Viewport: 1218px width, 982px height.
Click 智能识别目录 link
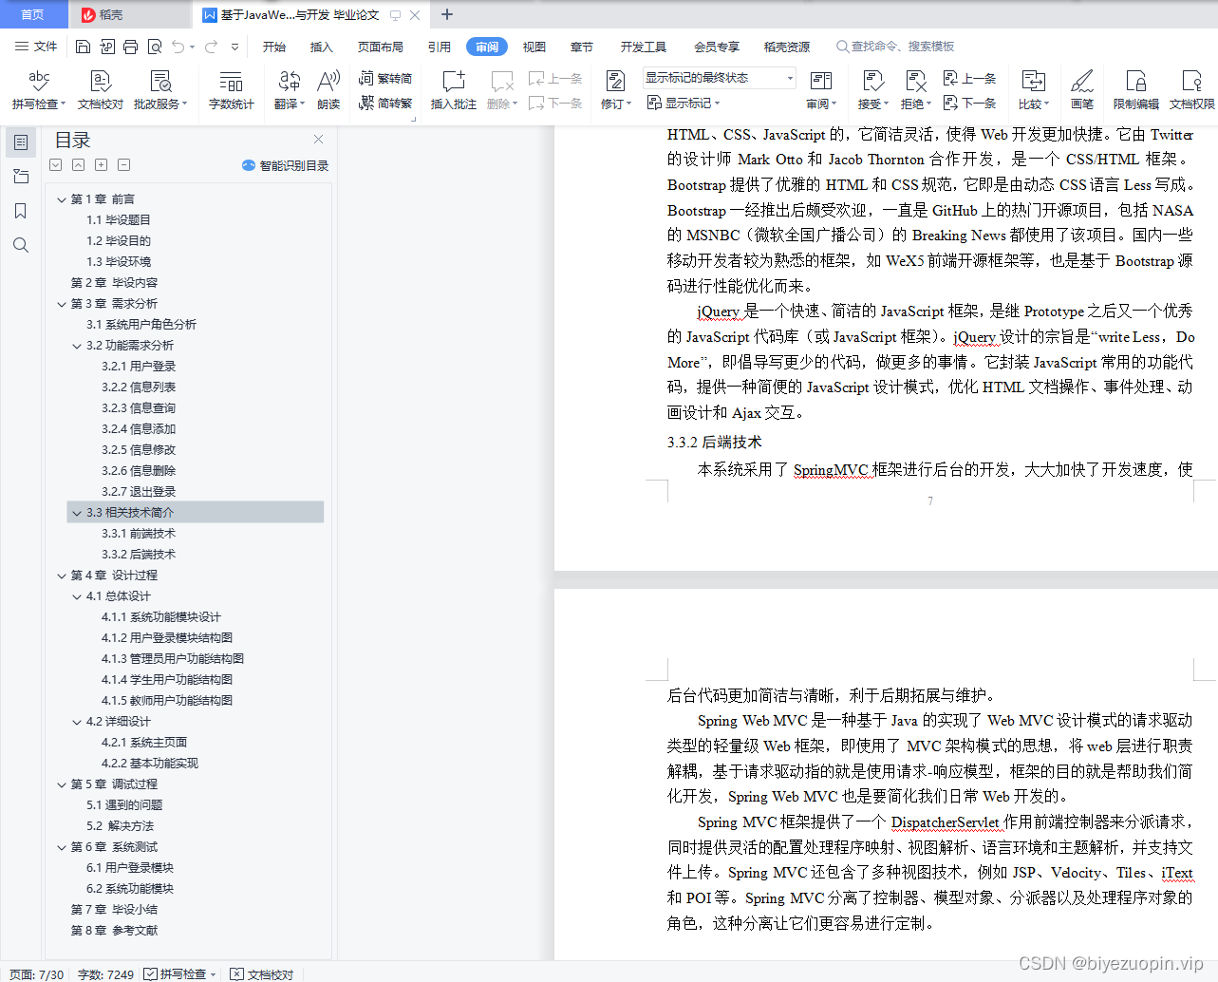click(x=286, y=165)
